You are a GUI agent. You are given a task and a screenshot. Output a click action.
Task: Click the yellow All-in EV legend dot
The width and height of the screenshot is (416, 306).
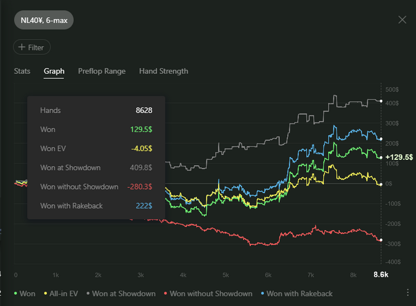pos(45,294)
